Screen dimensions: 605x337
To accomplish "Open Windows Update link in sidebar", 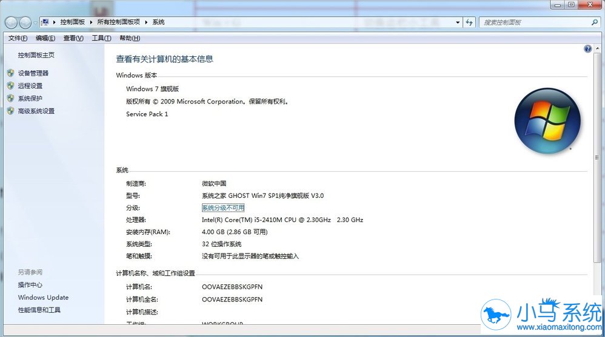I will [43, 297].
